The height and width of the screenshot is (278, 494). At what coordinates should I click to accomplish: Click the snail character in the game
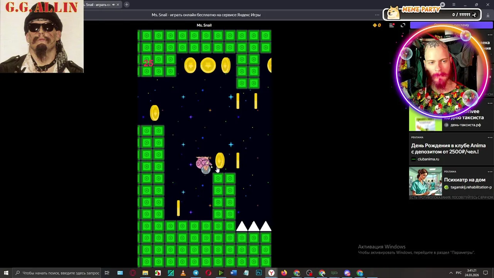pyautogui.click(x=204, y=165)
